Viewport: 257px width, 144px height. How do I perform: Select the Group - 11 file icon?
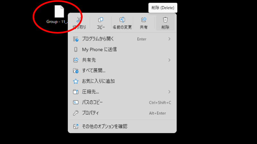(x=59, y=12)
